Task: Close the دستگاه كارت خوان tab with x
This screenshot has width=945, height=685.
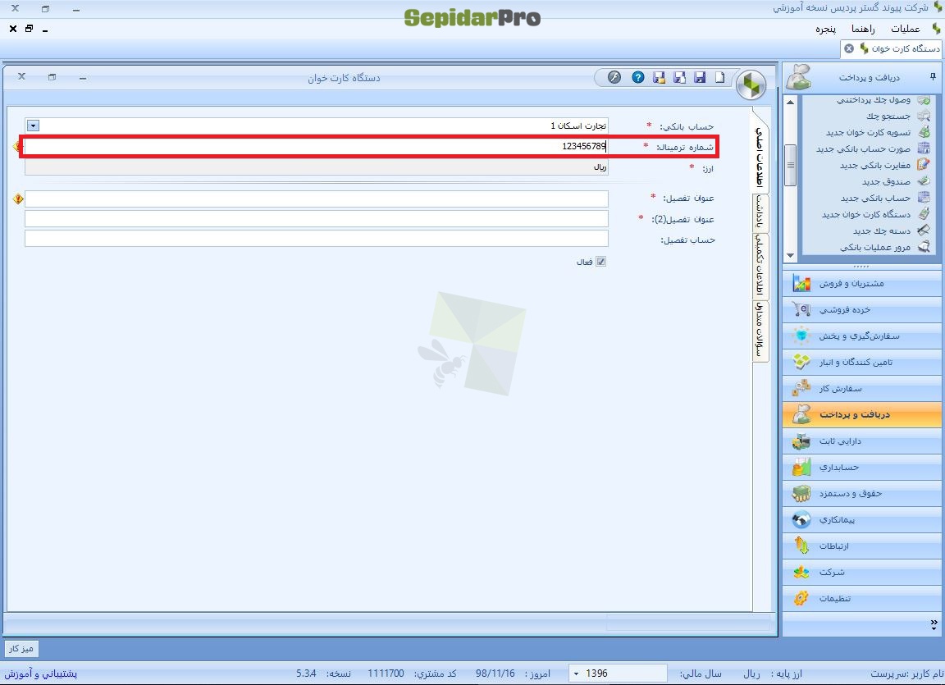Action: click(848, 48)
